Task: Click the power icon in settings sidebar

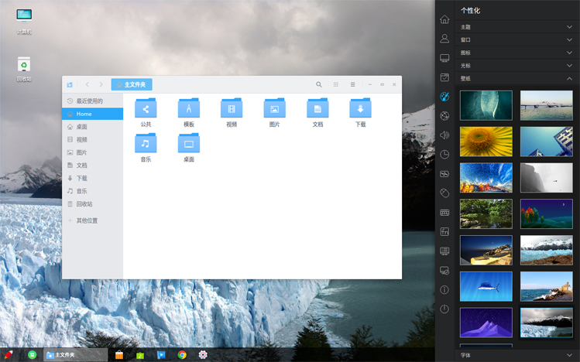Action: tap(444, 309)
